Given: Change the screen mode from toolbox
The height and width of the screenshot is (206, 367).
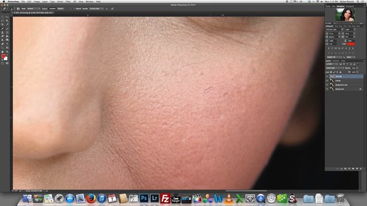Looking at the screenshot, I should [x=7, y=63].
